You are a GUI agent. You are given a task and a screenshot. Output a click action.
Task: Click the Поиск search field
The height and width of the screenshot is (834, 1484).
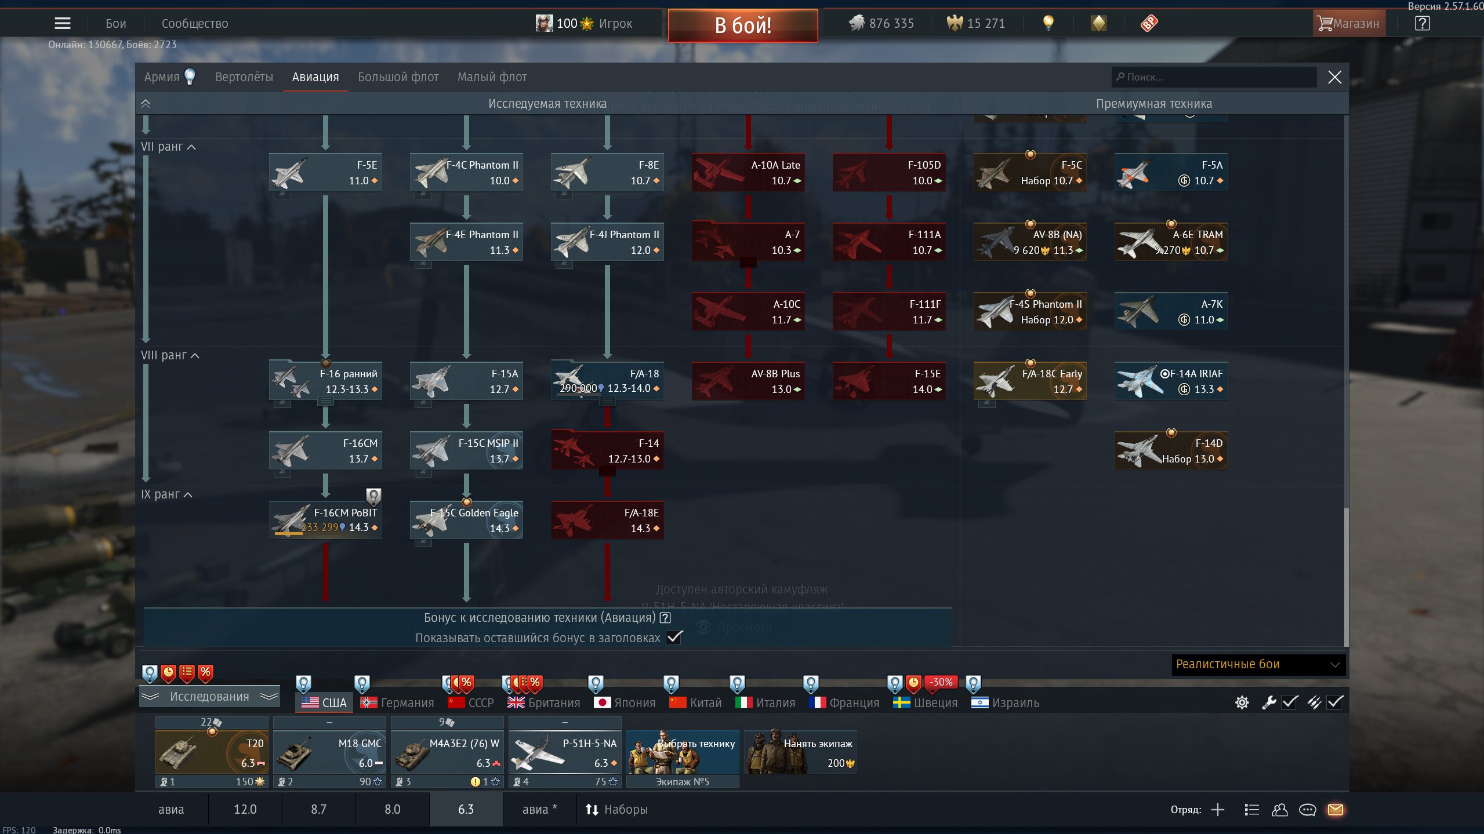pyautogui.click(x=1214, y=77)
